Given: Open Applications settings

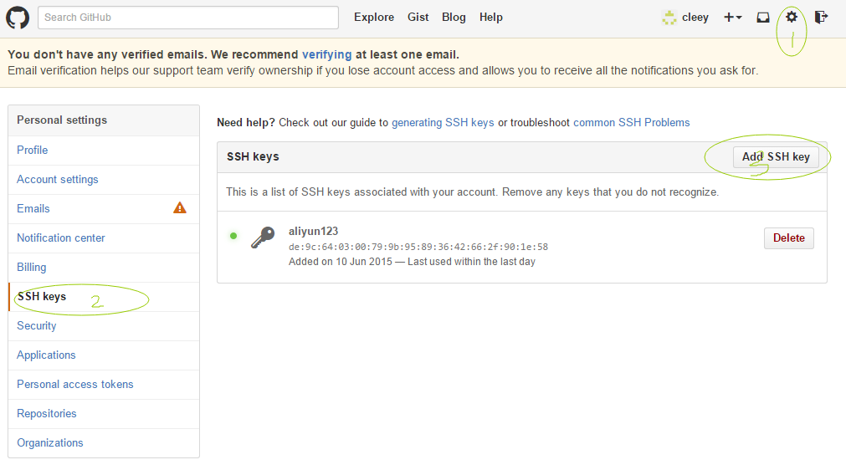Looking at the screenshot, I should 104,355.
